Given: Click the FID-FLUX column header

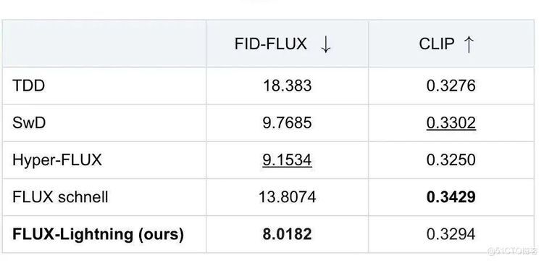Looking at the screenshot, I should coord(271,44).
